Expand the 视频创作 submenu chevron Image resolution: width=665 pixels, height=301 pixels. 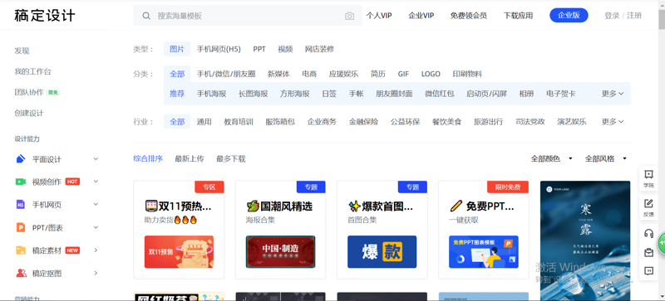[x=96, y=182]
